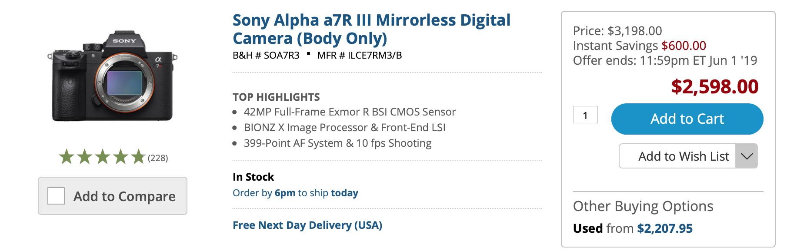Click the Add to Compare button label

pos(124,196)
